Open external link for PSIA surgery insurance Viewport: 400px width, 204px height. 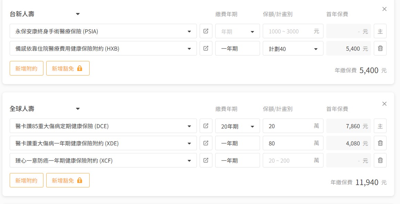click(206, 31)
